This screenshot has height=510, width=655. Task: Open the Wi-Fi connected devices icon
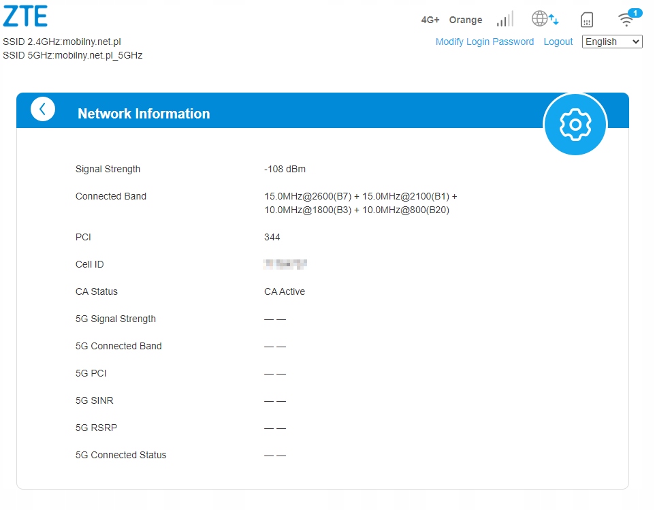627,18
